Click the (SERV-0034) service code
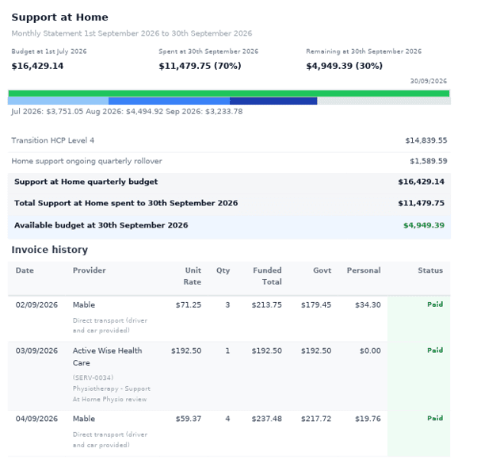 click(93, 377)
